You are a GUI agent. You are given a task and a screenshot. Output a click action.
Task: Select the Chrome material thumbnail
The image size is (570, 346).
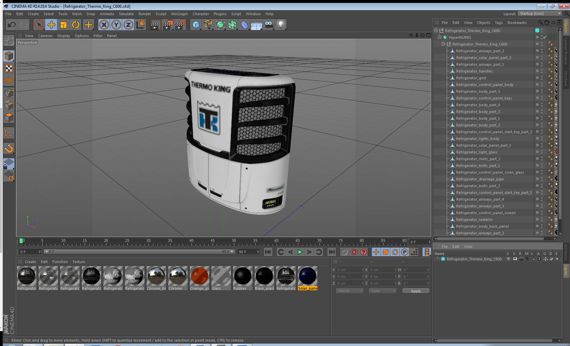pyautogui.click(x=178, y=278)
